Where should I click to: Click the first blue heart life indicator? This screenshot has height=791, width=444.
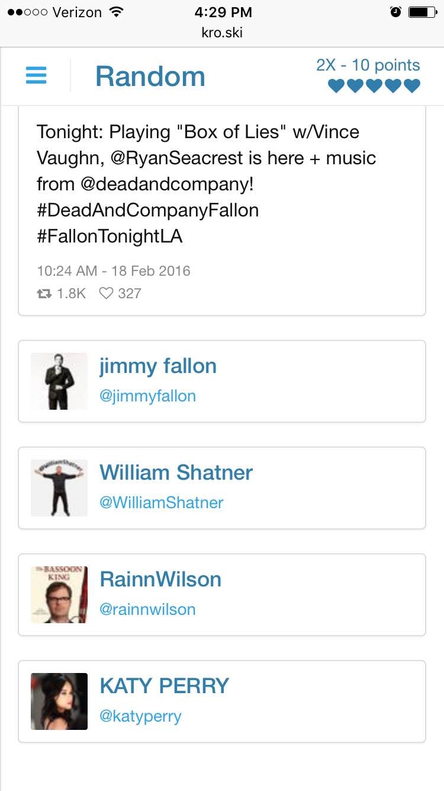pos(336,85)
